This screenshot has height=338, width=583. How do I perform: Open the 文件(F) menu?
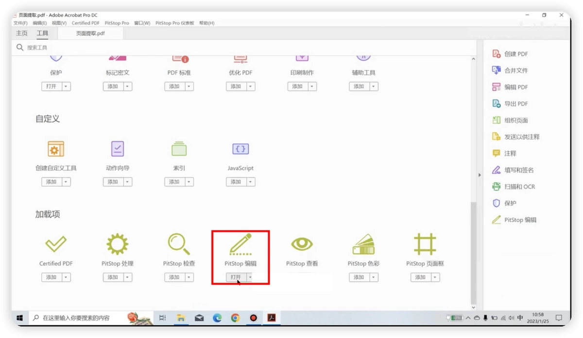20,23
